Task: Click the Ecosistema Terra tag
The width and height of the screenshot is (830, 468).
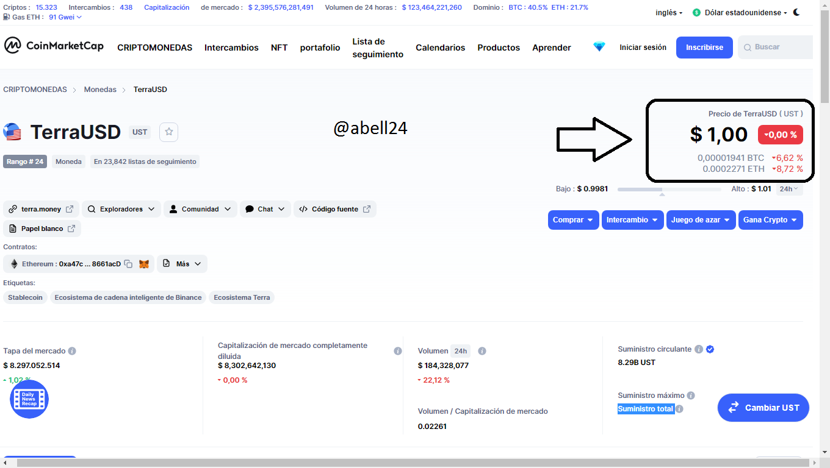Action: click(242, 297)
